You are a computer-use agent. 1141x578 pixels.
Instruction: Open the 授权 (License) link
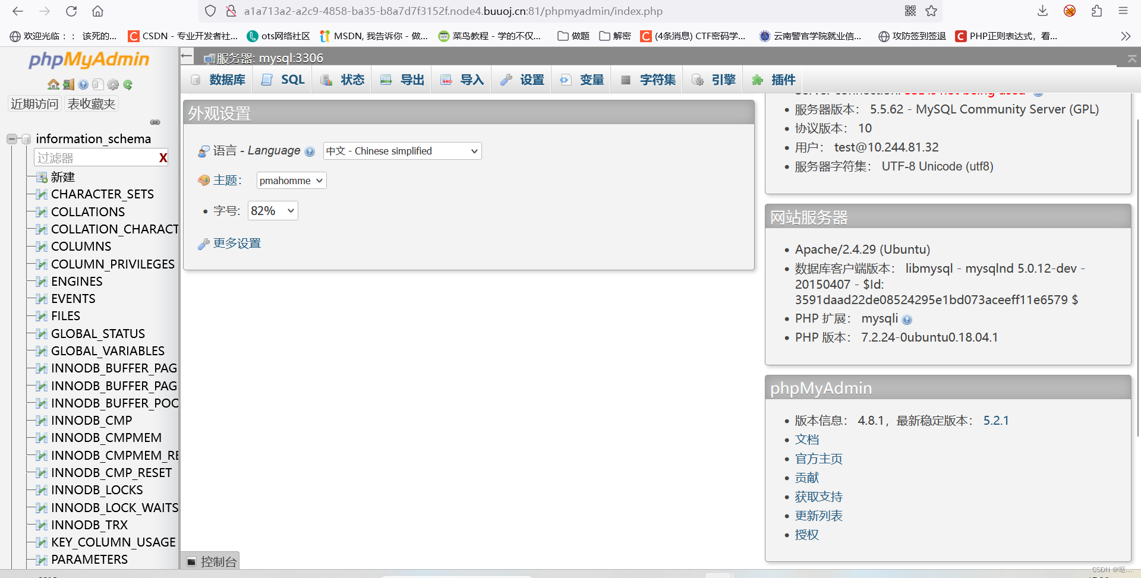807,535
